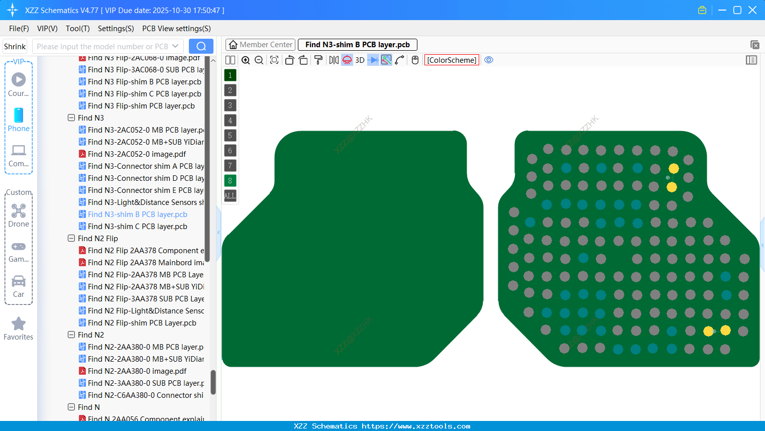Select the Zoom In magnifier tool
Image resolution: width=765 pixels, height=431 pixels.
point(246,60)
